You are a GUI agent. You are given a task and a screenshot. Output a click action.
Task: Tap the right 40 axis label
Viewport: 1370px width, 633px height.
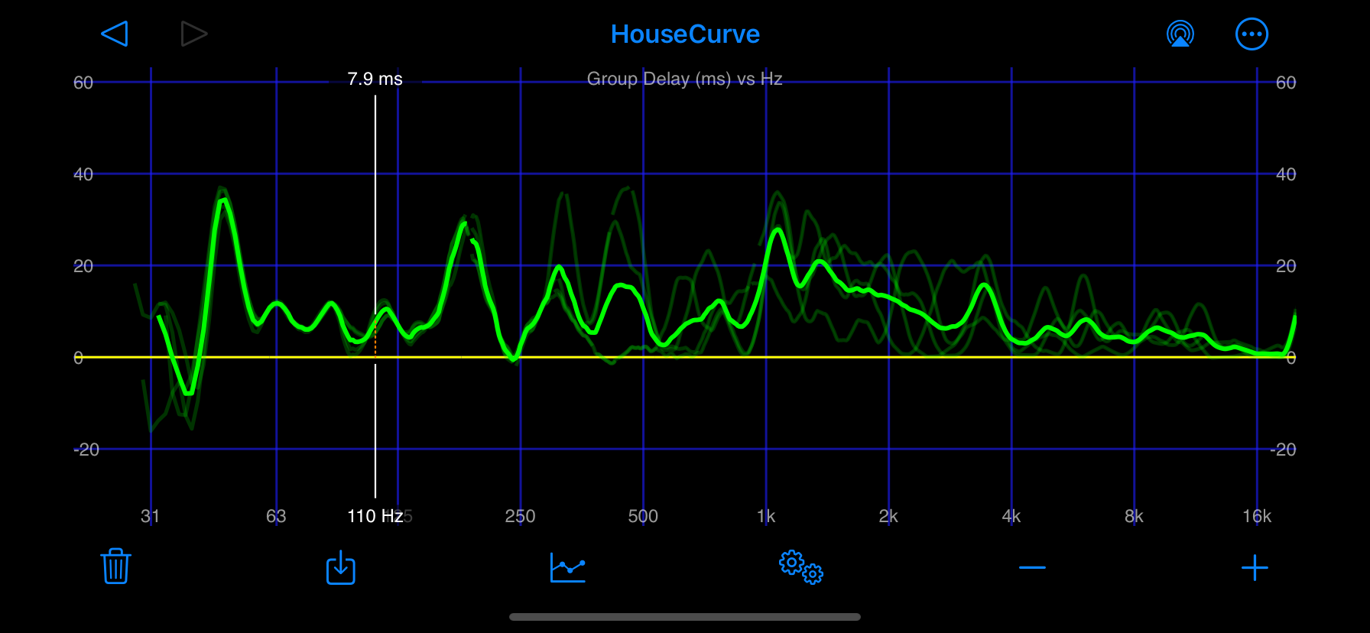click(x=1286, y=174)
